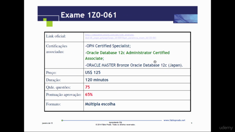Image resolution: width=235 pixels, height=132 pixels.
Task: Click the 'Link oficial:' row label
Action: point(56,36)
